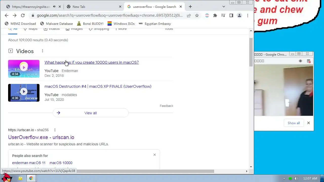Viewport: 324px width, 182px height.
Task: Reload the Google search page
Action: click(23, 15)
